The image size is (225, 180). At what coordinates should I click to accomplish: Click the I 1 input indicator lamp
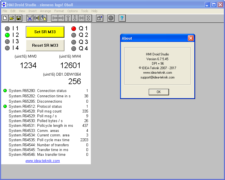coord(7,29)
